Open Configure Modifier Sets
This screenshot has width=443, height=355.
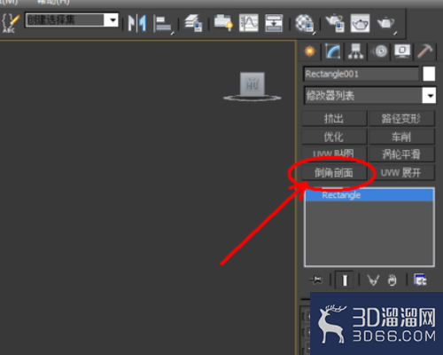click(420, 280)
